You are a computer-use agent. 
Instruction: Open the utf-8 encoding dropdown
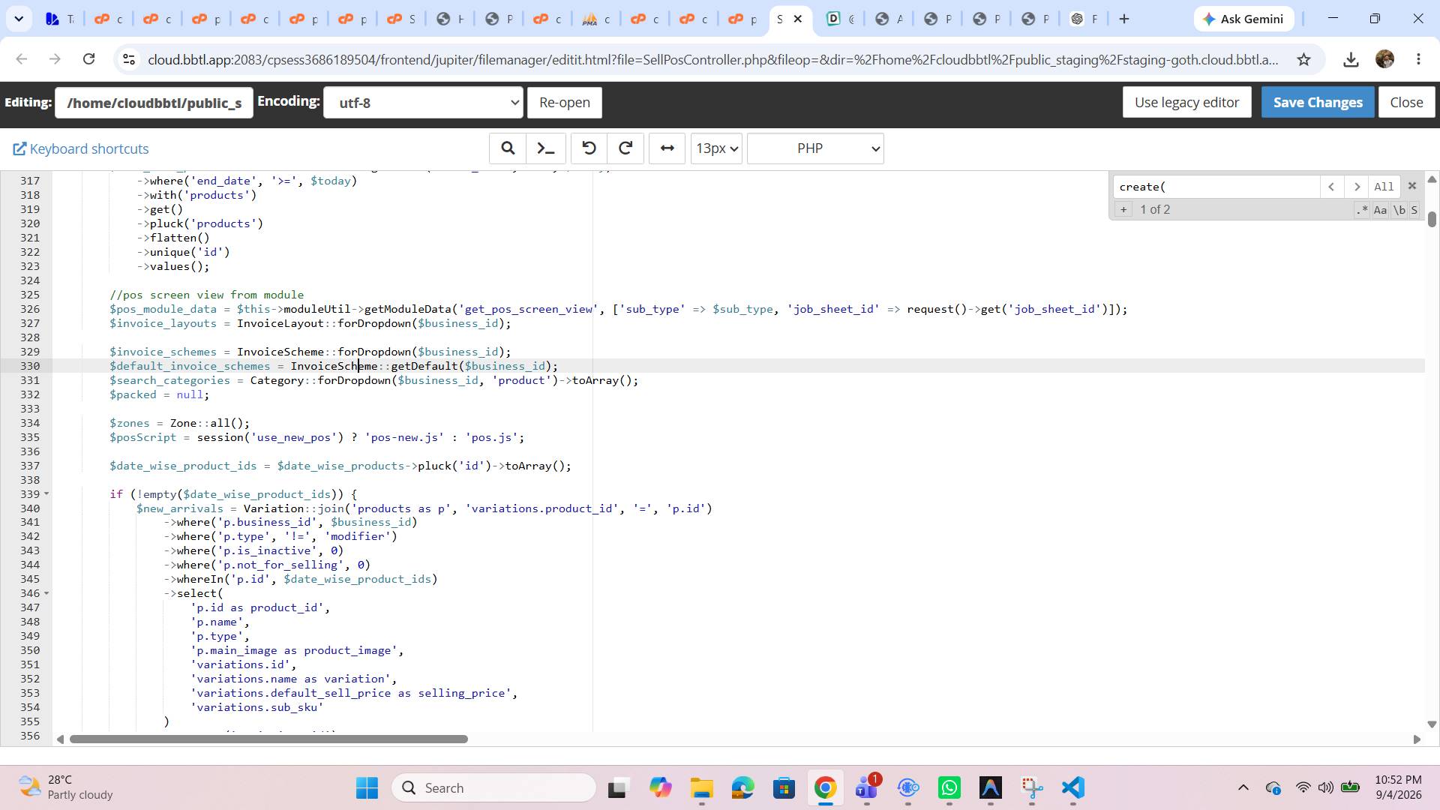[x=423, y=103]
